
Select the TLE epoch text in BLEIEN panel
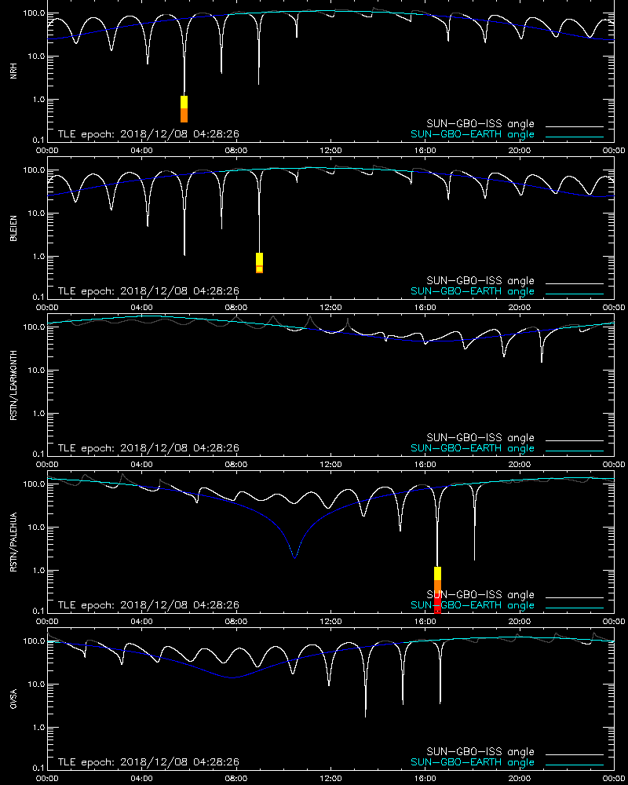point(148,291)
